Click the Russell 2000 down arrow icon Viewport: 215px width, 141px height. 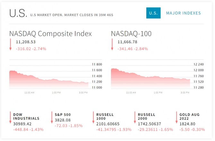click(x=135, y=118)
